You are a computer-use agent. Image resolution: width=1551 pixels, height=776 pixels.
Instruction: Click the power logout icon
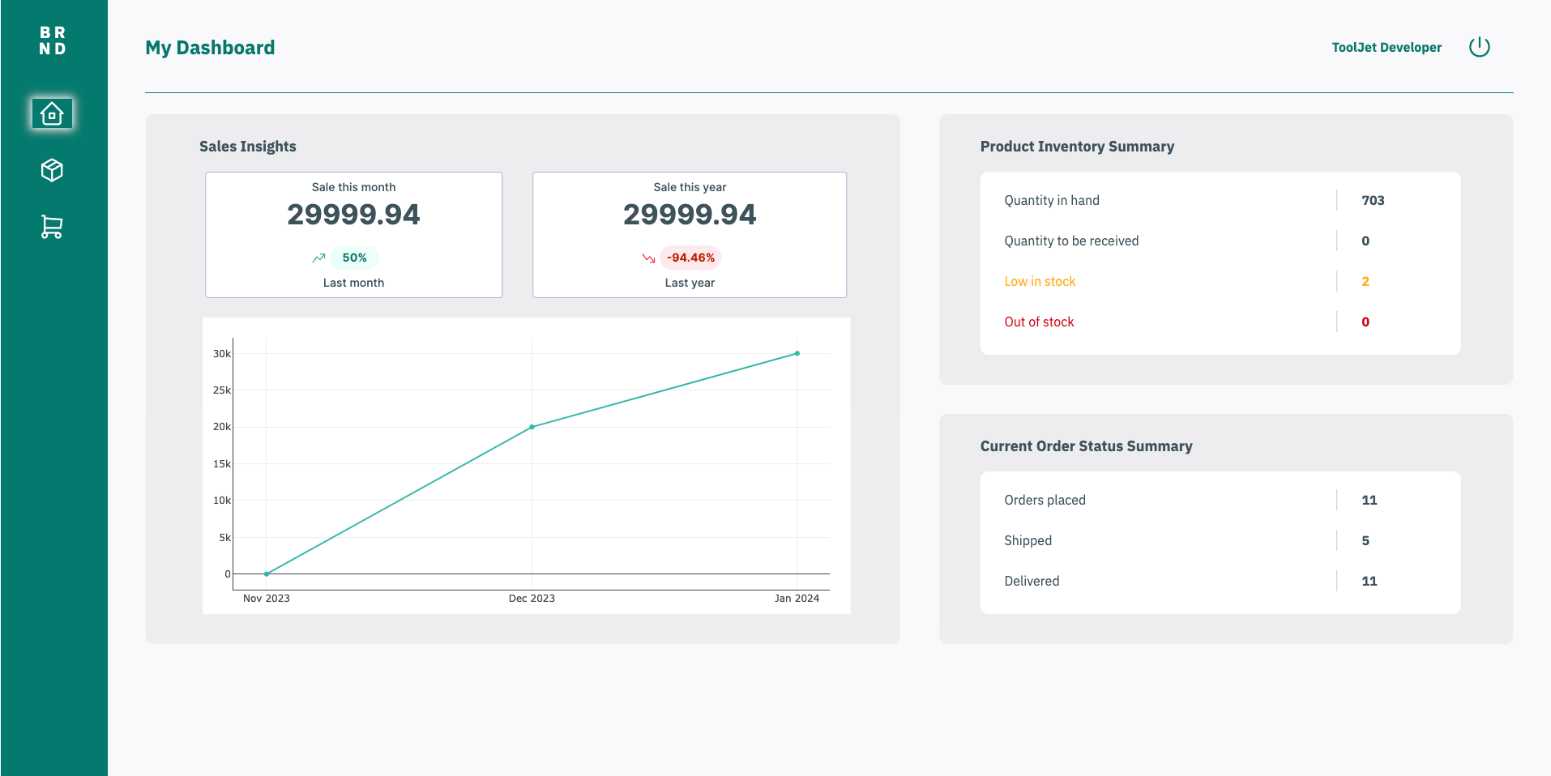[1479, 47]
